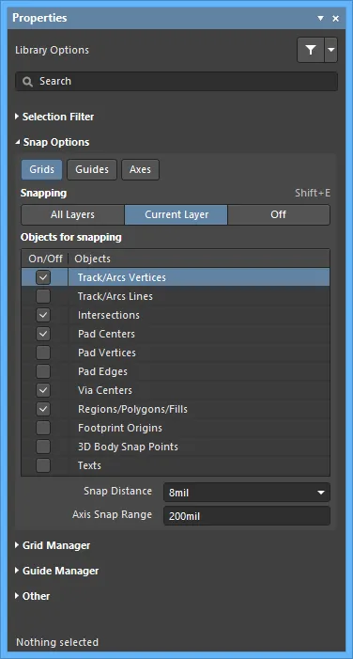Select the Pad Edges row label
Image resolution: width=353 pixels, height=659 pixels.
click(102, 371)
